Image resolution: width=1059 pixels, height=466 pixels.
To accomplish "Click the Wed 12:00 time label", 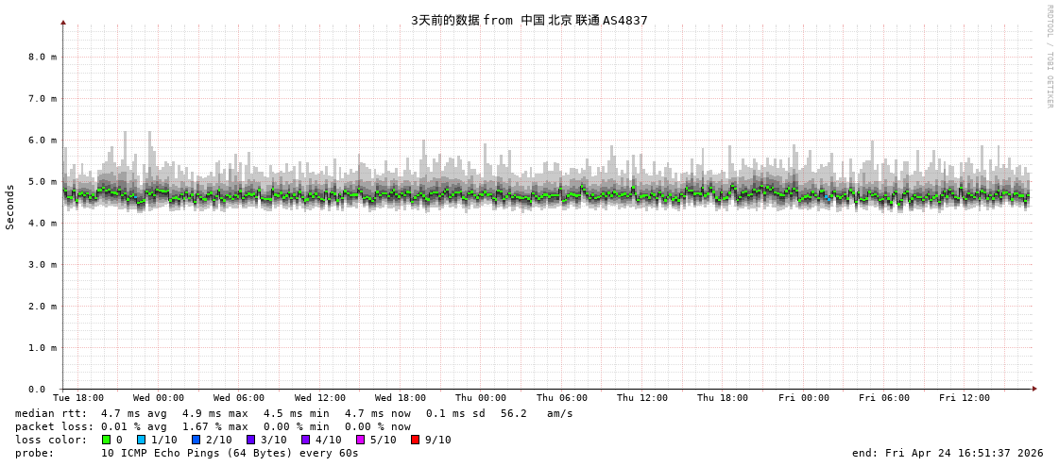I will 320,398.
